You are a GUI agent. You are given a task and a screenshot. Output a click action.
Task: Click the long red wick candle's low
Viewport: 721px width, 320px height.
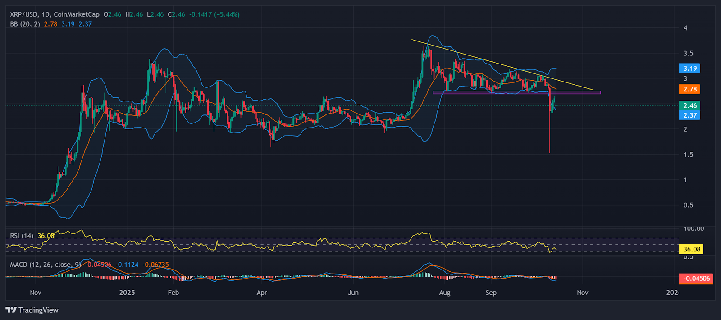[550, 151]
